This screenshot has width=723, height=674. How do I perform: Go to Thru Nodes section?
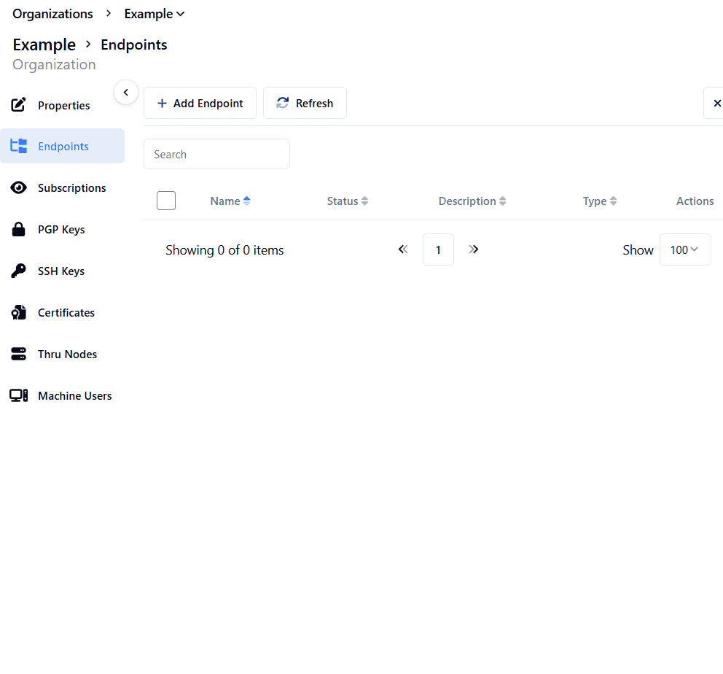pyautogui.click(x=67, y=355)
